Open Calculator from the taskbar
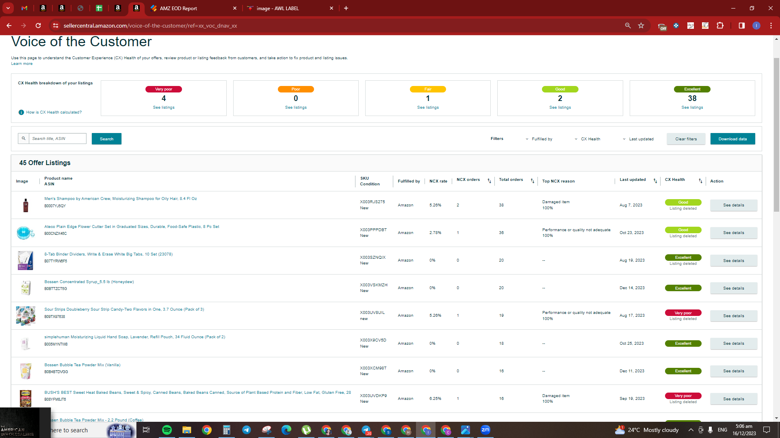Viewport: 780px width, 438px height. [x=227, y=430]
